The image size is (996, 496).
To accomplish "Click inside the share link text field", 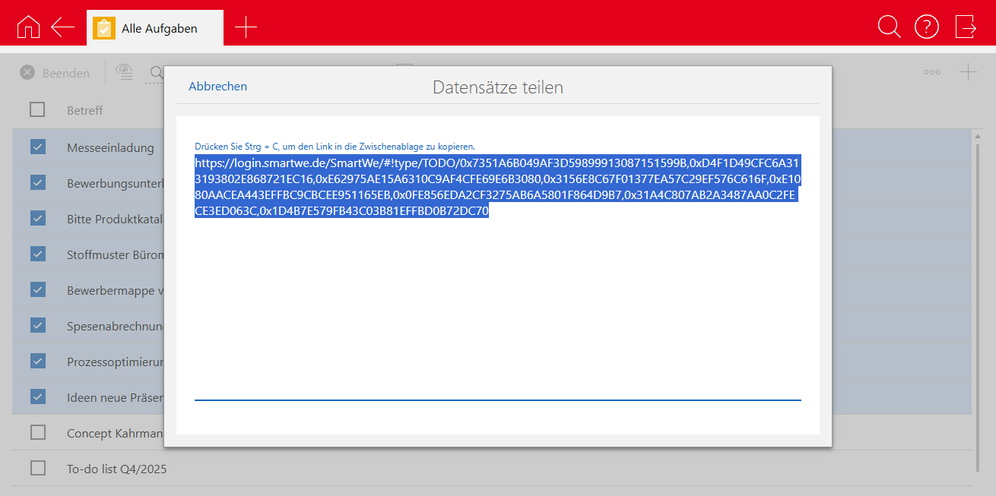I will [497, 304].
